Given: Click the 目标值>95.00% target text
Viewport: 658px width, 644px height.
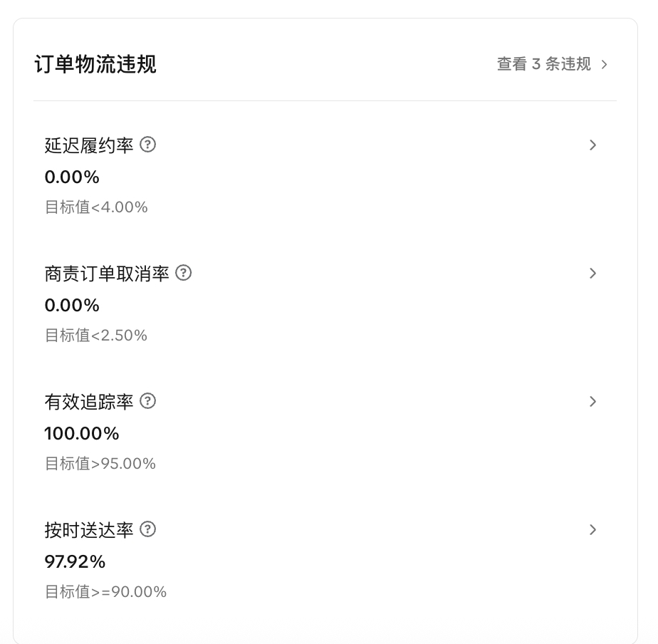Looking at the screenshot, I should click(100, 464).
